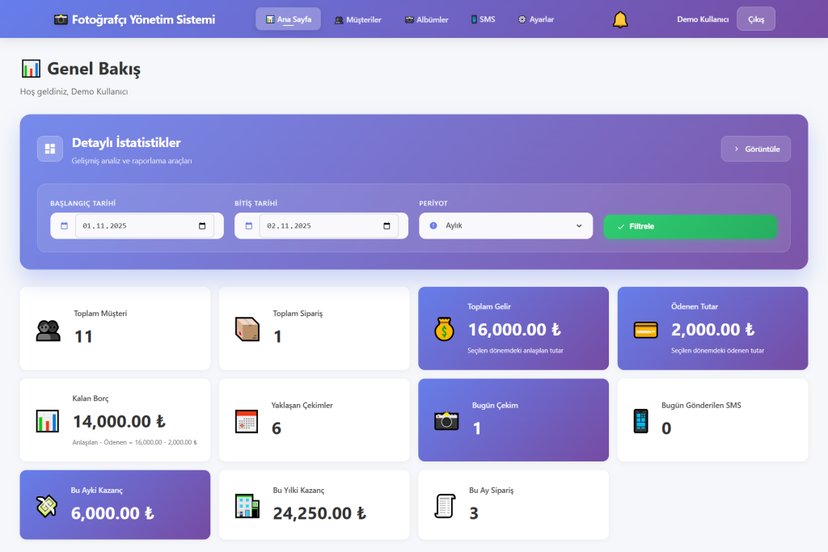Open the Ayarlar settings page
This screenshot has width=828, height=552.
535,19
